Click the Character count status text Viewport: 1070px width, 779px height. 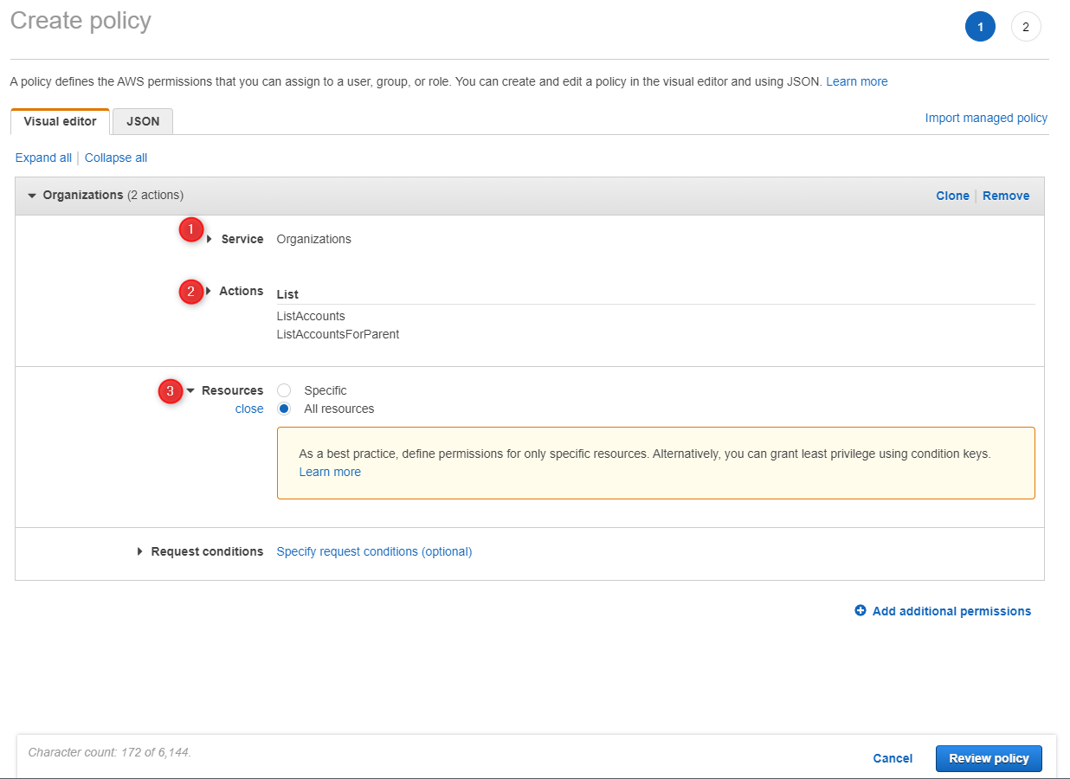click(109, 752)
